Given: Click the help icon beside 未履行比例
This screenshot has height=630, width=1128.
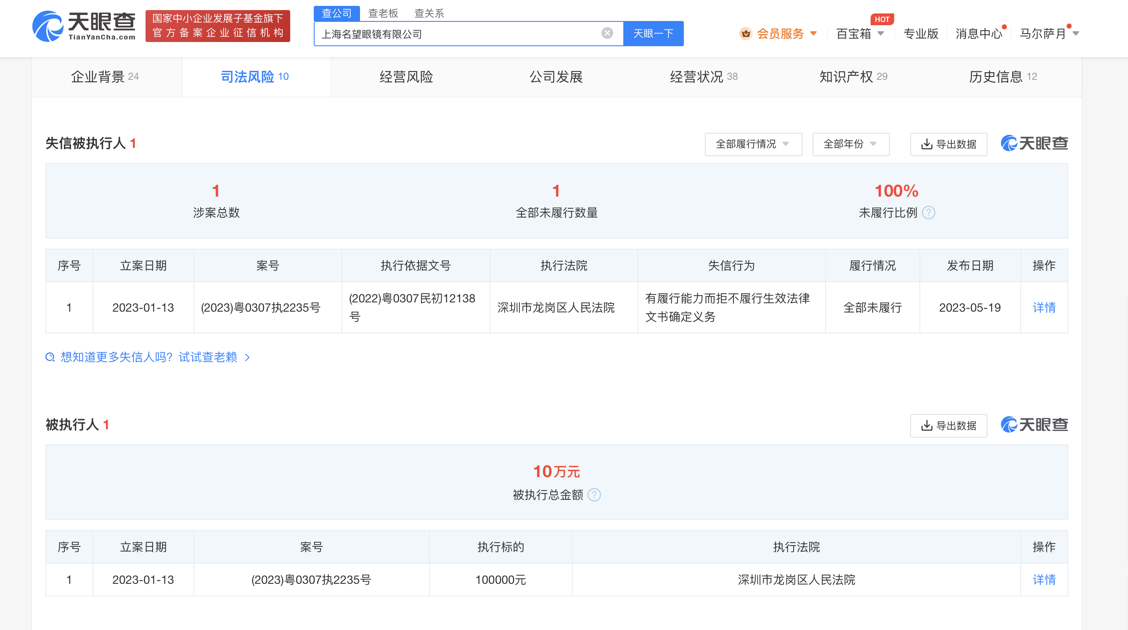Looking at the screenshot, I should 928,213.
